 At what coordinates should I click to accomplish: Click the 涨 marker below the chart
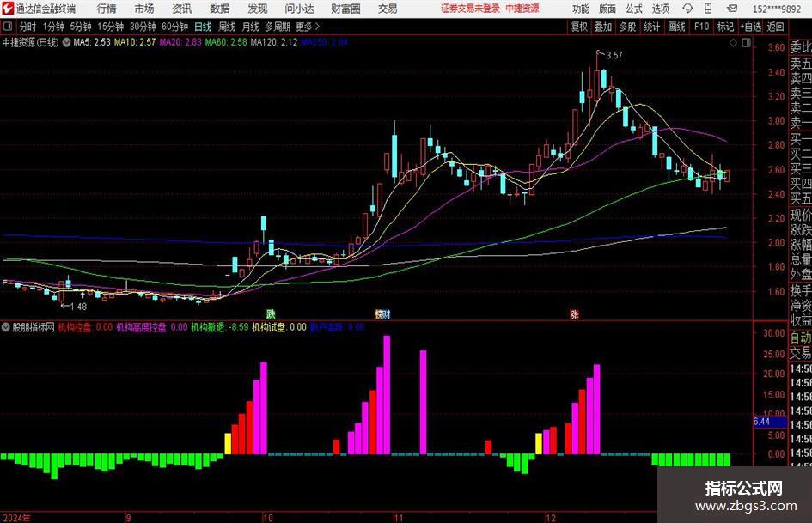[574, 314]
